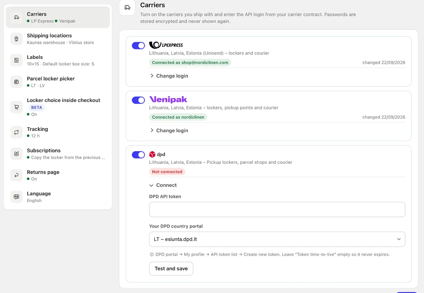This screenshot has width=424, height=293.
Task: Click the red Not connected badge
Action: 167,172
